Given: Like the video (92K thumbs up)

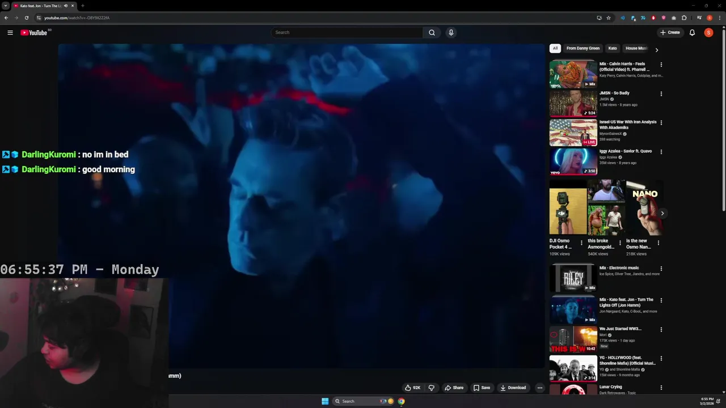Looking at the screenshot, I should (x=412, y=388).
